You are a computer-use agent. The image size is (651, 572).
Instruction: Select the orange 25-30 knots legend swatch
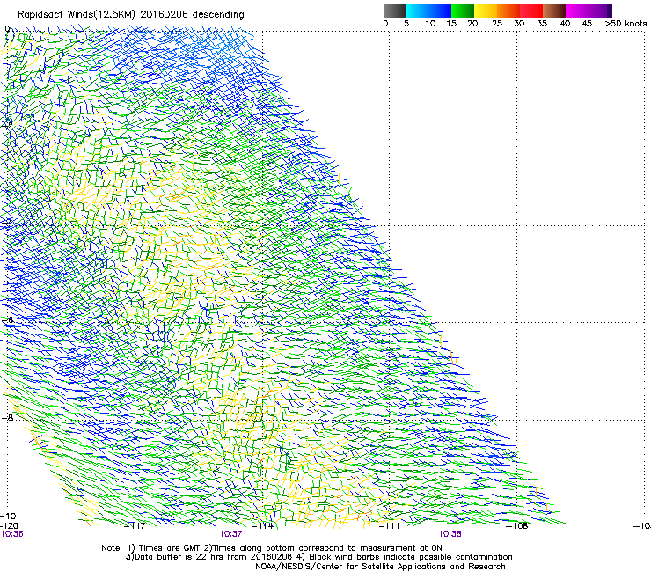click(x=508, y=11)
